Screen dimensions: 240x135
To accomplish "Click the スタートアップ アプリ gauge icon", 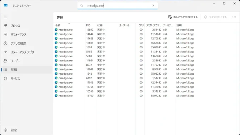I will click(x=5, y=52).
